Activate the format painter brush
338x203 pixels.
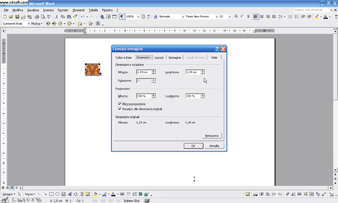point(75,16)
